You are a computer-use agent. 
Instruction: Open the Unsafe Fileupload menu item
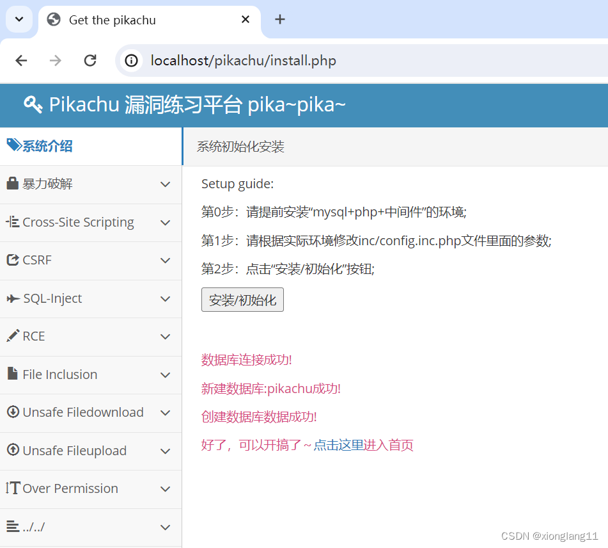(91, 451)
